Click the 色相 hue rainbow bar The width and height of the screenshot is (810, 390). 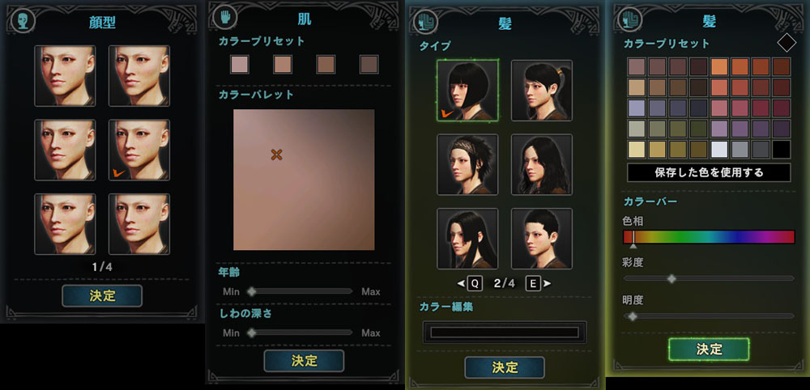[709, 237]
